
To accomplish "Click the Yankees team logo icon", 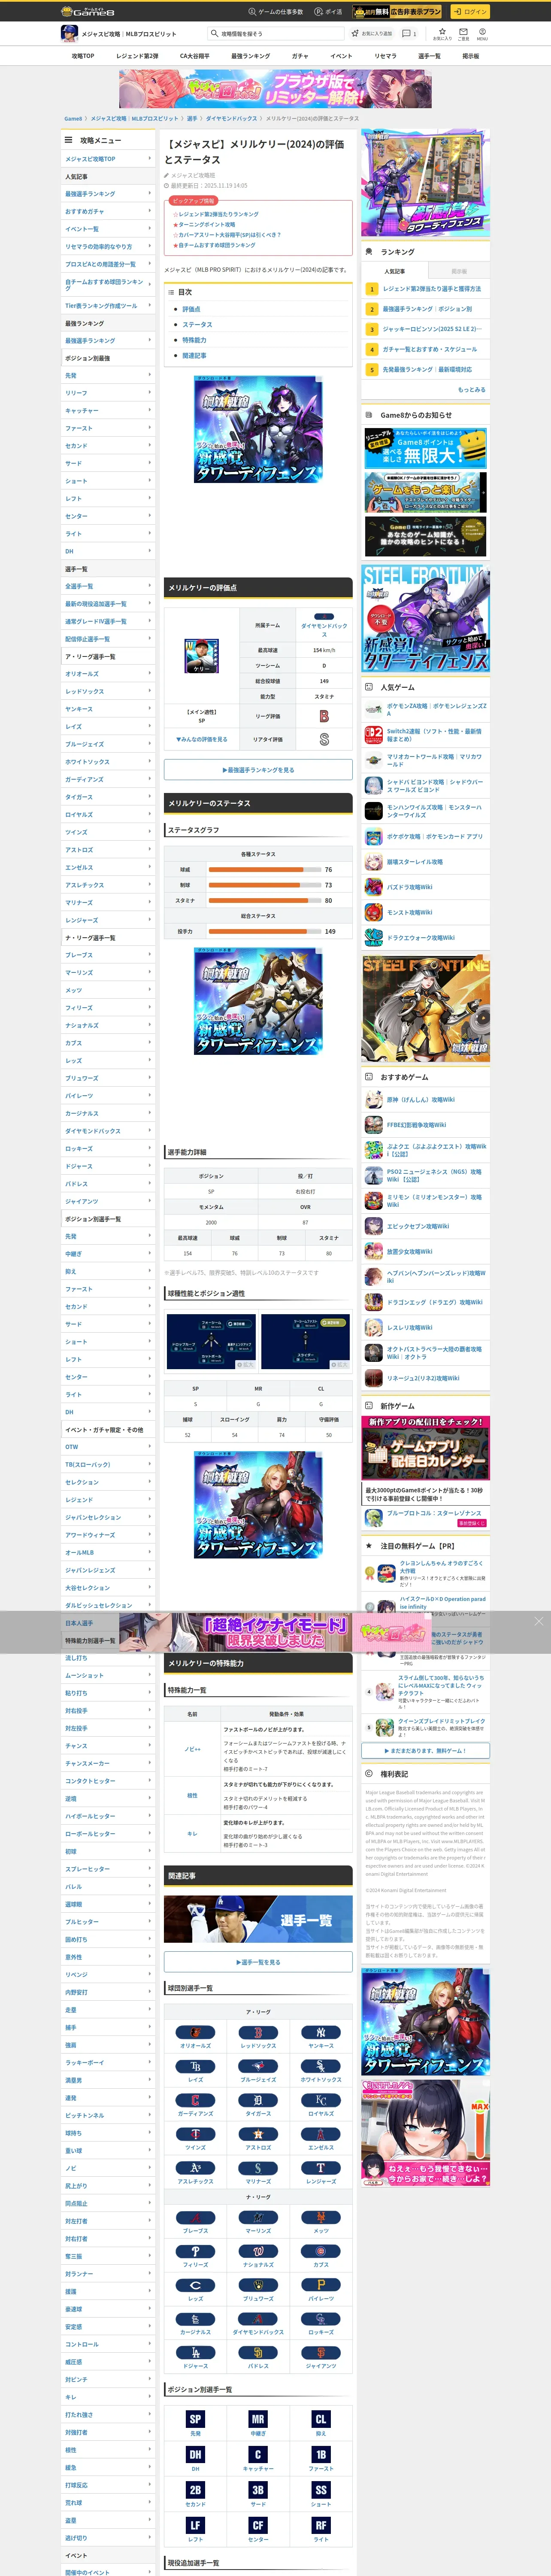I will (321, 2033).
